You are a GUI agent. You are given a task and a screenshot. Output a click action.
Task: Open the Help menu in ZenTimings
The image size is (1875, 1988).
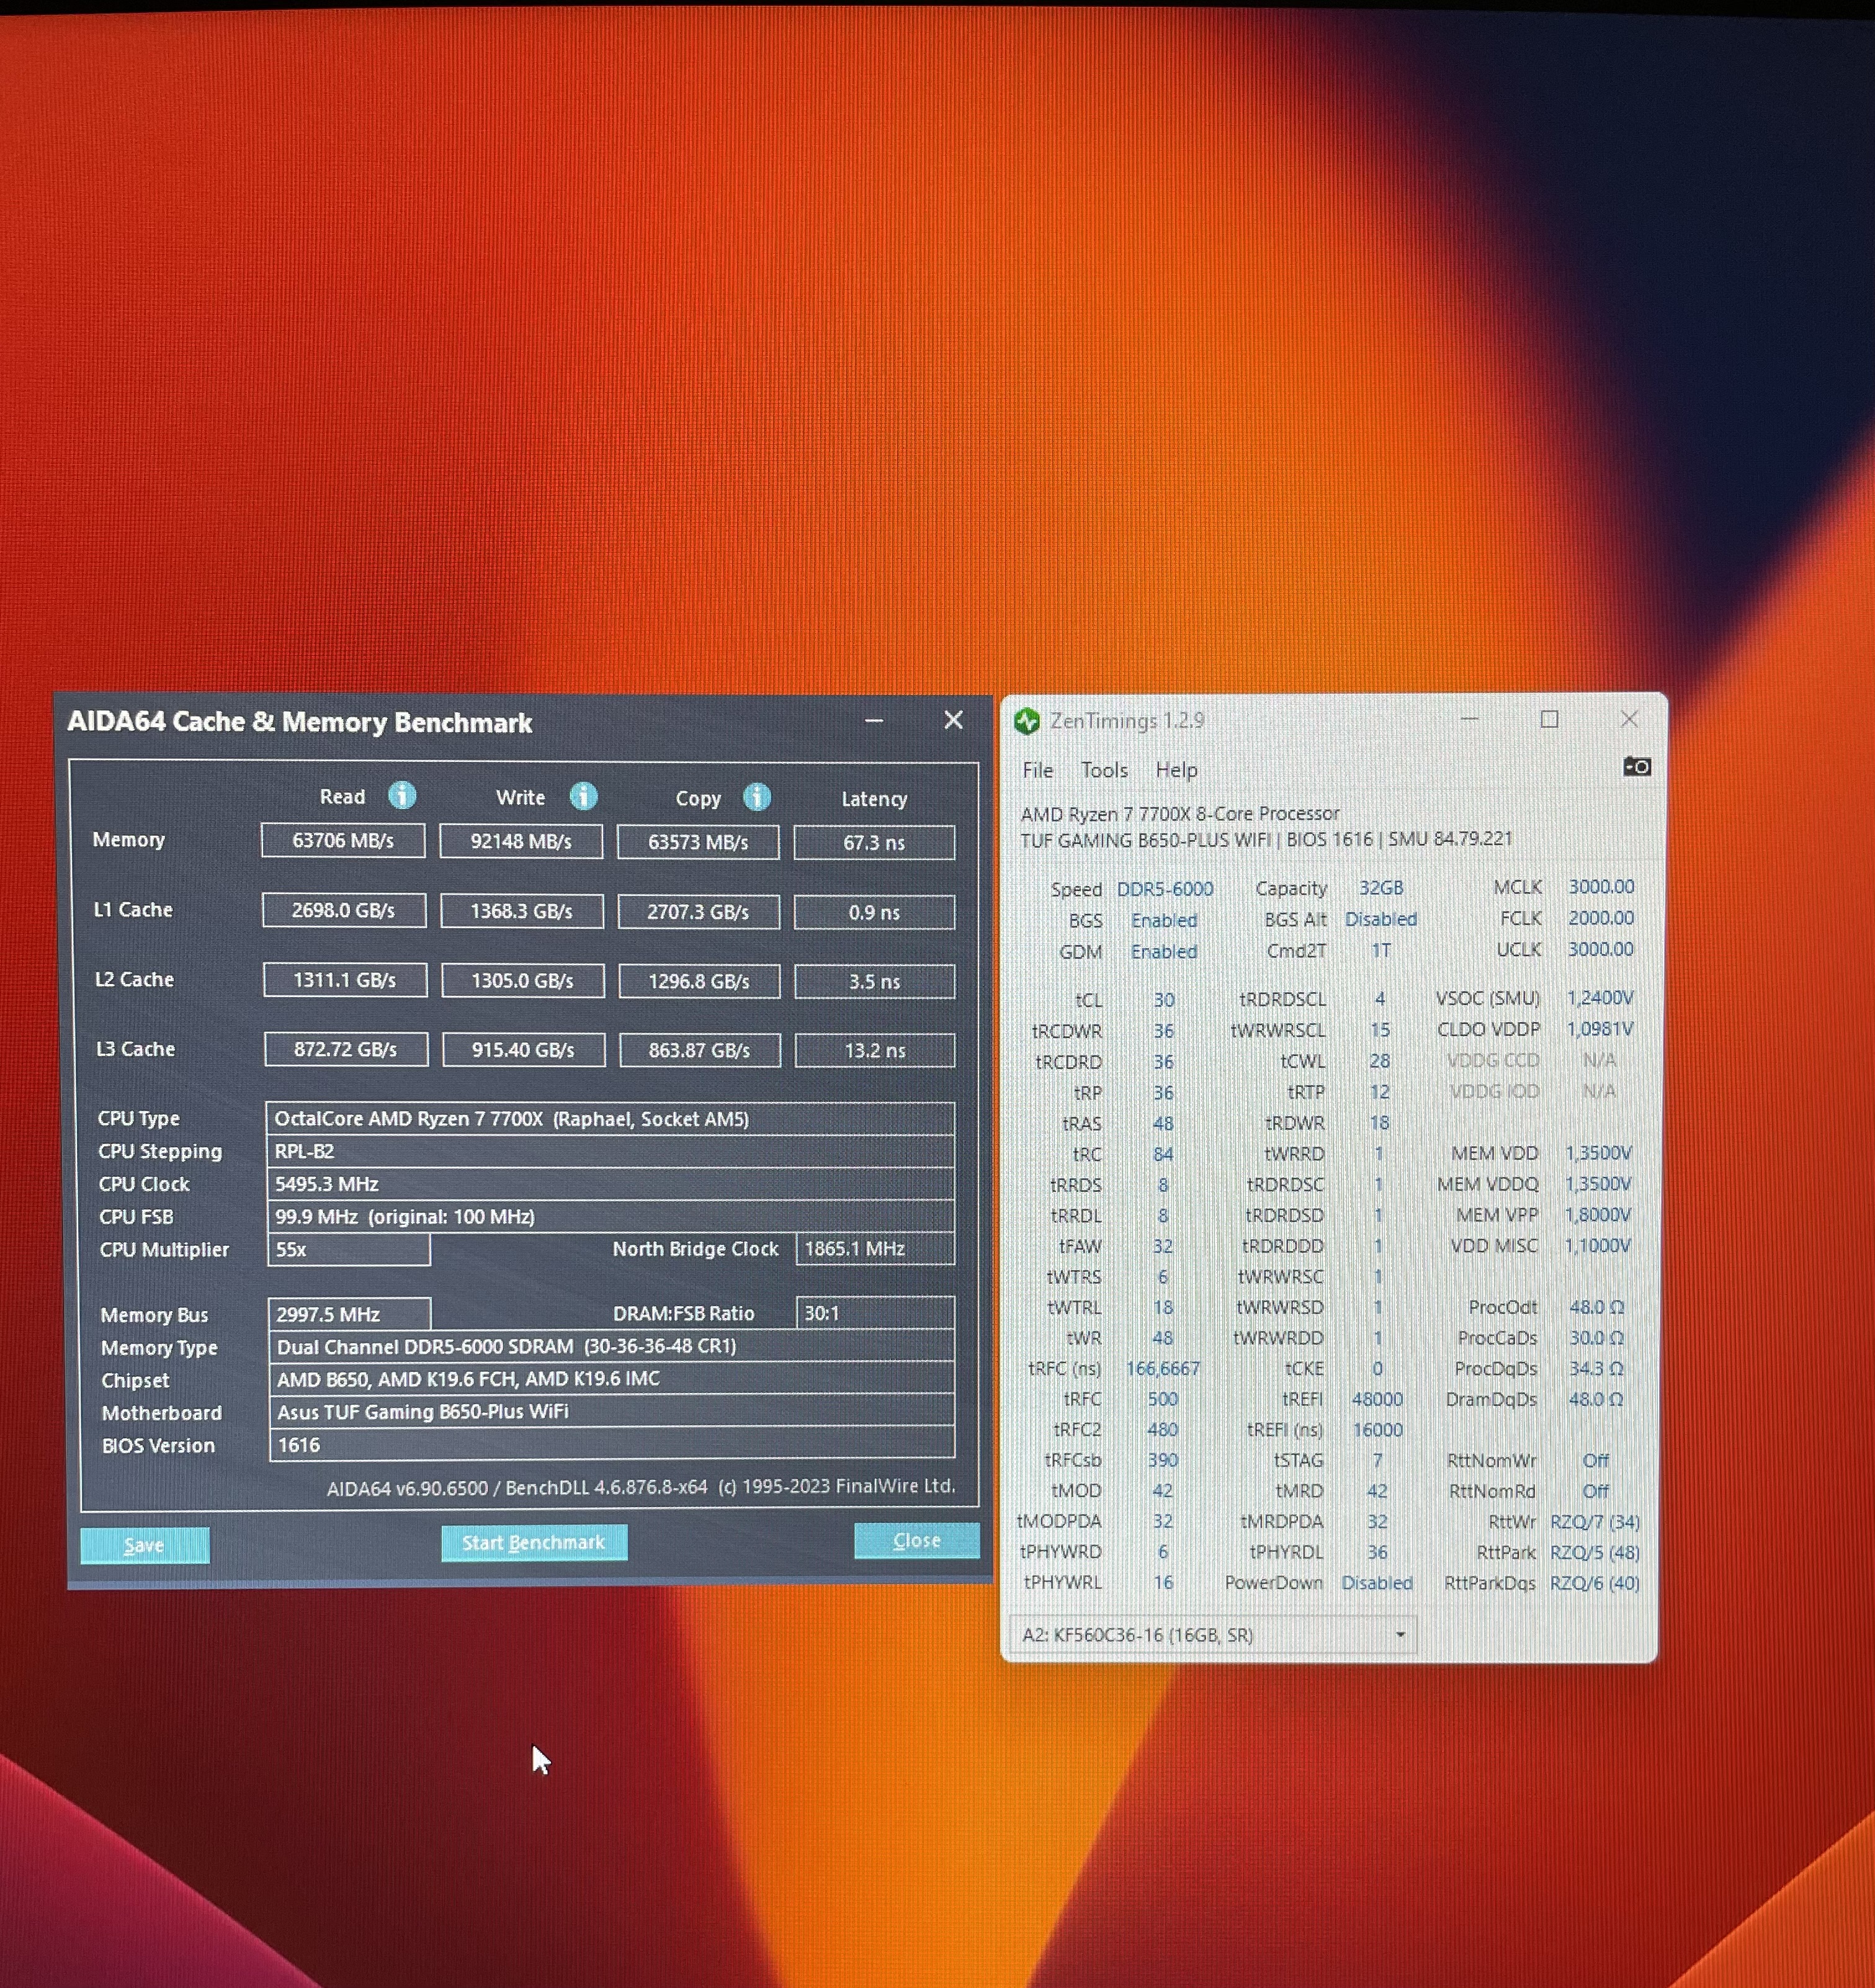coord(1176,770)
